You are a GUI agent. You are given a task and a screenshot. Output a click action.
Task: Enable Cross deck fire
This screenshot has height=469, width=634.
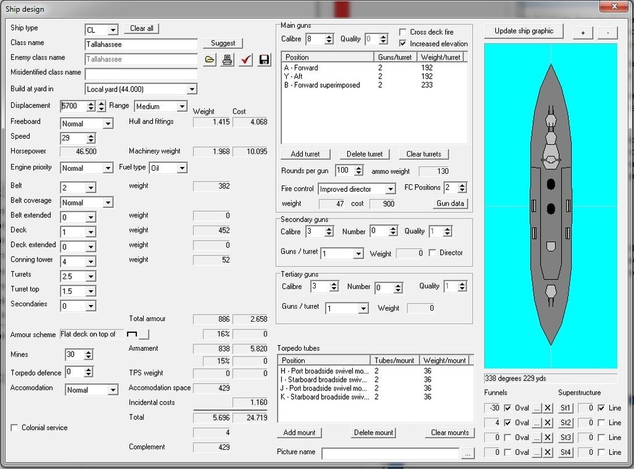point(402,32)
